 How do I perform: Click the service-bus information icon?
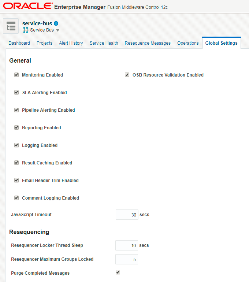(x=56, y=23)
